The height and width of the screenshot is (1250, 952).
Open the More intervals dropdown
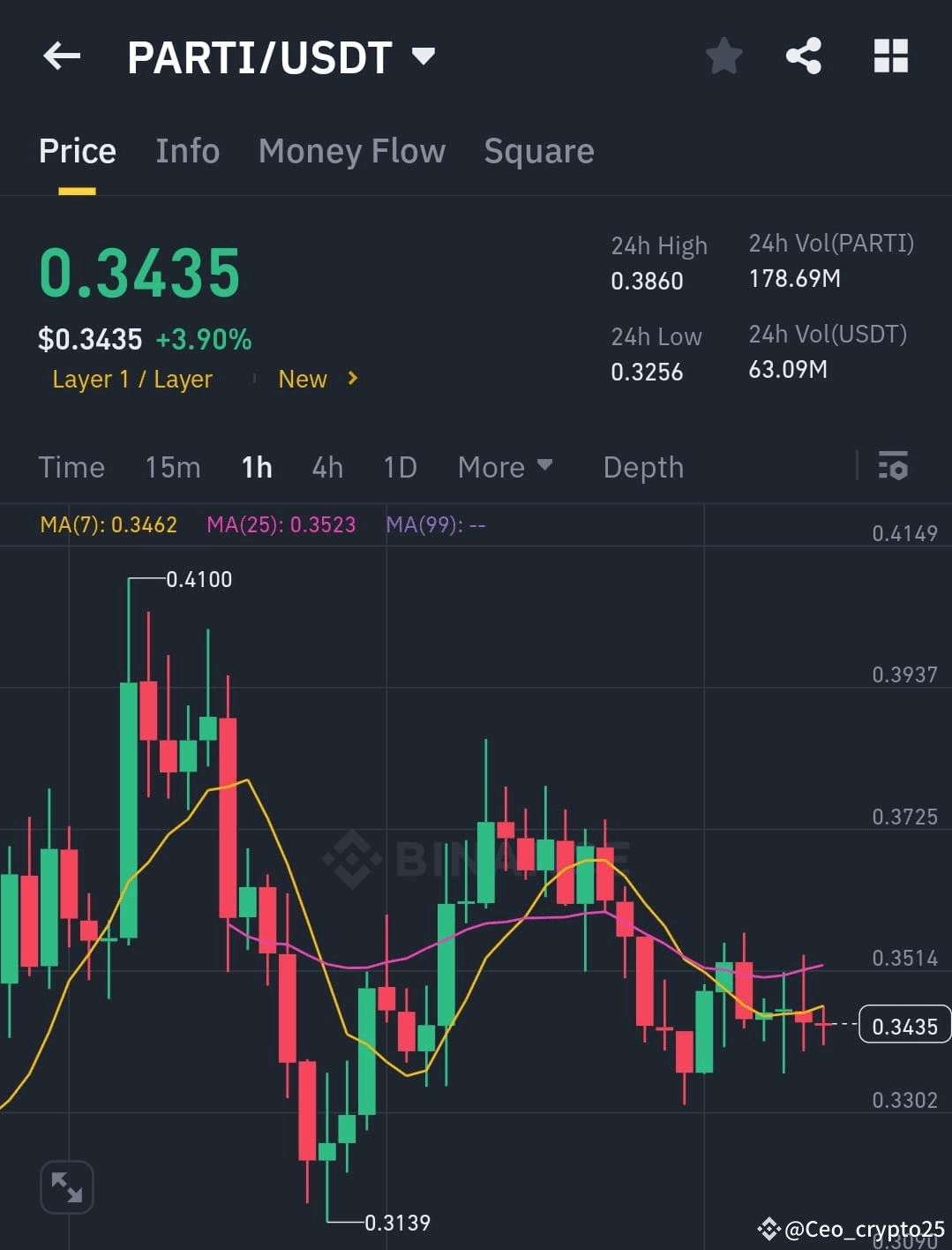point(505,467)
